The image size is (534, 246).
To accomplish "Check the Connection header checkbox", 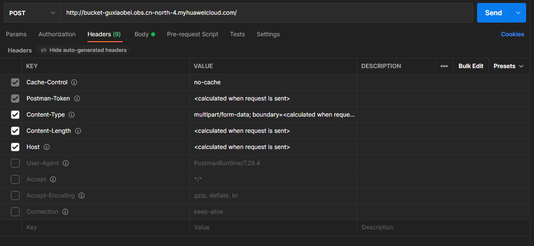I will coord(15,212).
